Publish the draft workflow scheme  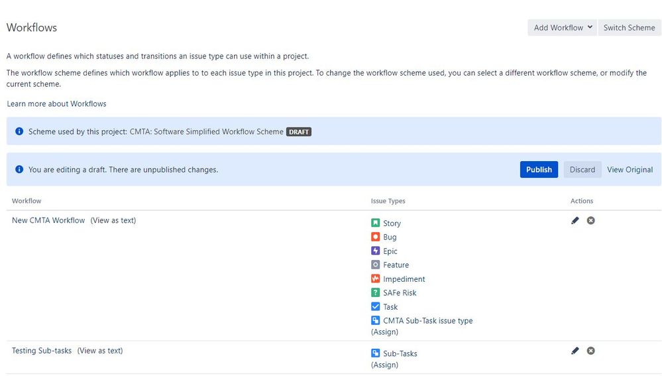coord(539,169)
